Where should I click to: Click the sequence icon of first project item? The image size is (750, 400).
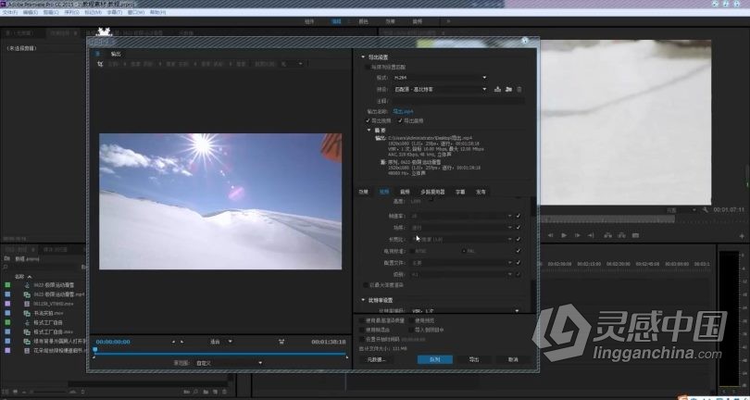(27, 284)
